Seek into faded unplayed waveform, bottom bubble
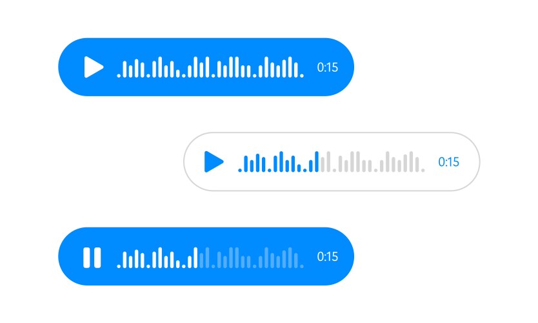Screen dimensions: 538x323 pos(251,258)
